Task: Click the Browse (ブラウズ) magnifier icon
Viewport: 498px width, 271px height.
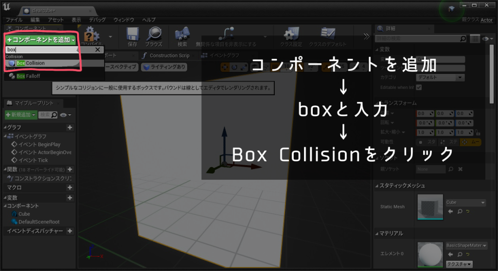Action: click(x=154, y=34)
